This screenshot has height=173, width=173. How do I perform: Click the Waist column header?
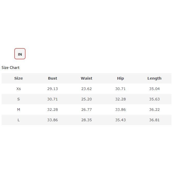[86, 78]
